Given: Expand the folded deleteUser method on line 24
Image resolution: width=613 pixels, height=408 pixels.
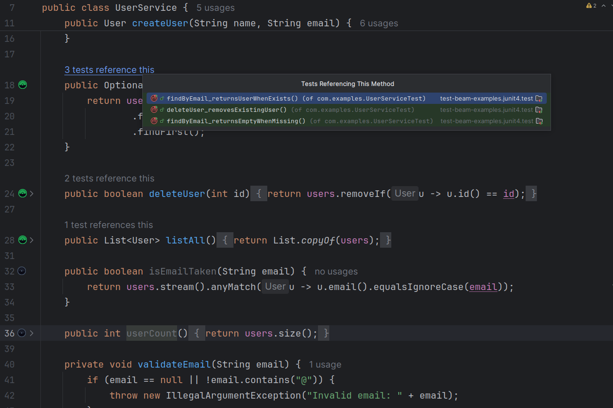Looking at the screenshot, I should 32,193.
